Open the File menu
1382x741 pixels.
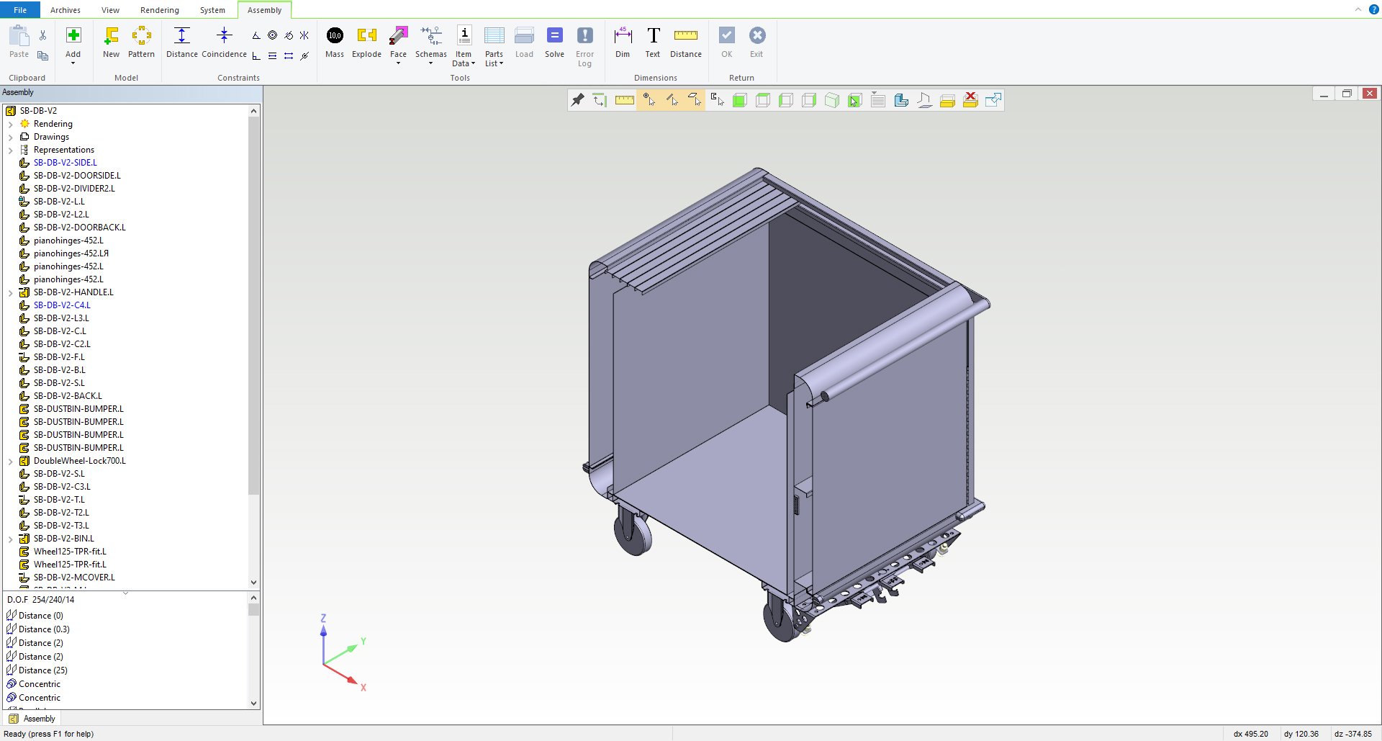click(20, 10)
